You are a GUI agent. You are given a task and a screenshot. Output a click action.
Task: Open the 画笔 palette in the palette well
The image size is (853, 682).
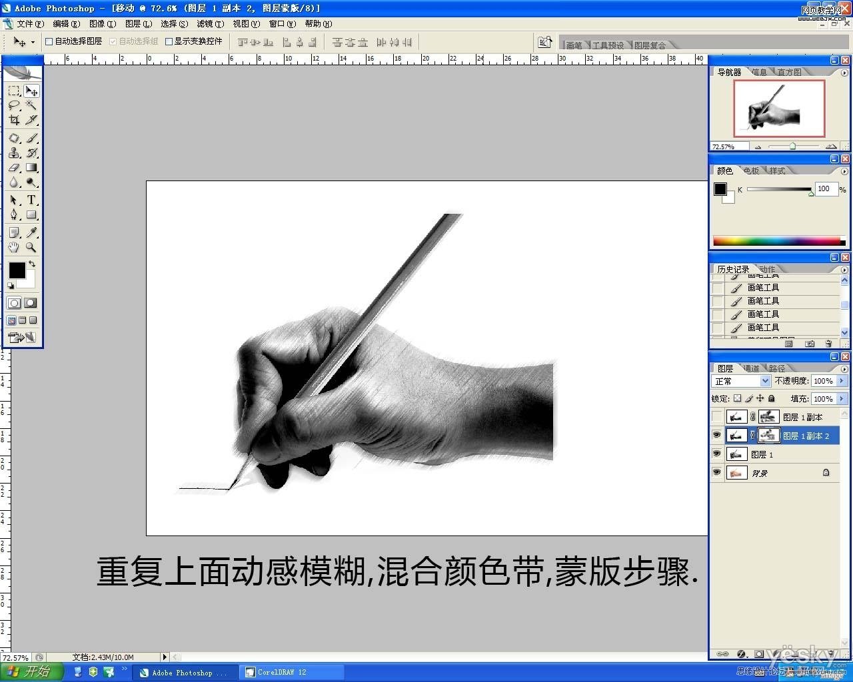pyautogui.click(x=574, y=45)
